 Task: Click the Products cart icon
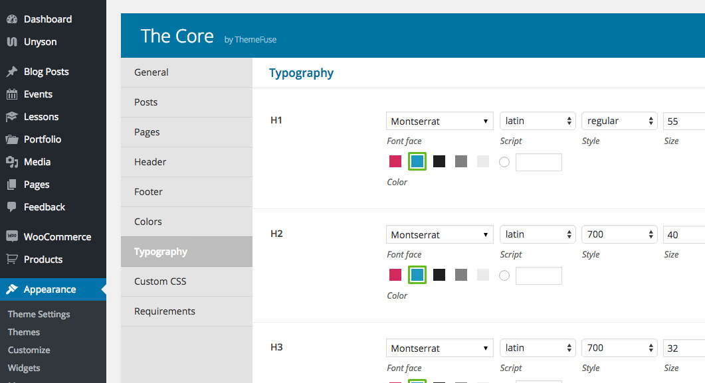click(x=12, y=259)
